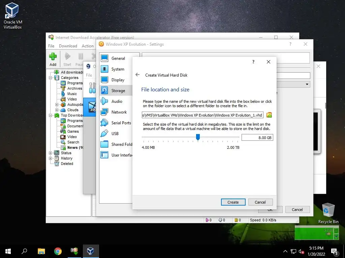Open the dropdown arrow in the Settings window

(307, 84)
